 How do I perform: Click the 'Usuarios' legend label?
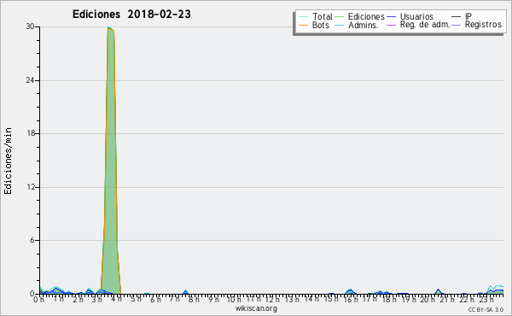pos(416,16)
